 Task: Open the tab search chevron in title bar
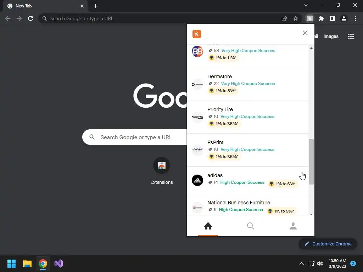pyautogui.click(x=306, y=5)
